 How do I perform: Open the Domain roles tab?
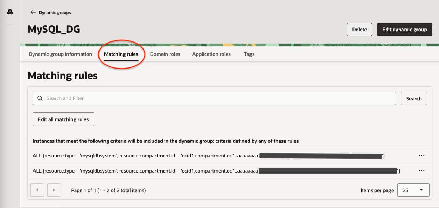pyautogui.click(x=165, y=54)
